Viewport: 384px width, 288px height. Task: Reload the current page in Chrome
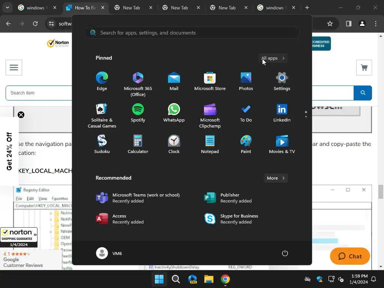pyautogui.click(x=35, y=24)
